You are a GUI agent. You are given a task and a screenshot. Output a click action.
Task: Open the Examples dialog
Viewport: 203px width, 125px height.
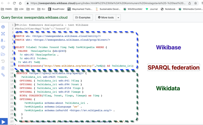coord(83,18)
